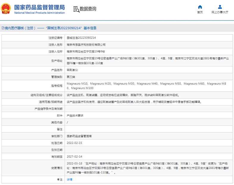Select the 批准日期 label
Viewport: 234px width, 185px height.
pos(57,143)
